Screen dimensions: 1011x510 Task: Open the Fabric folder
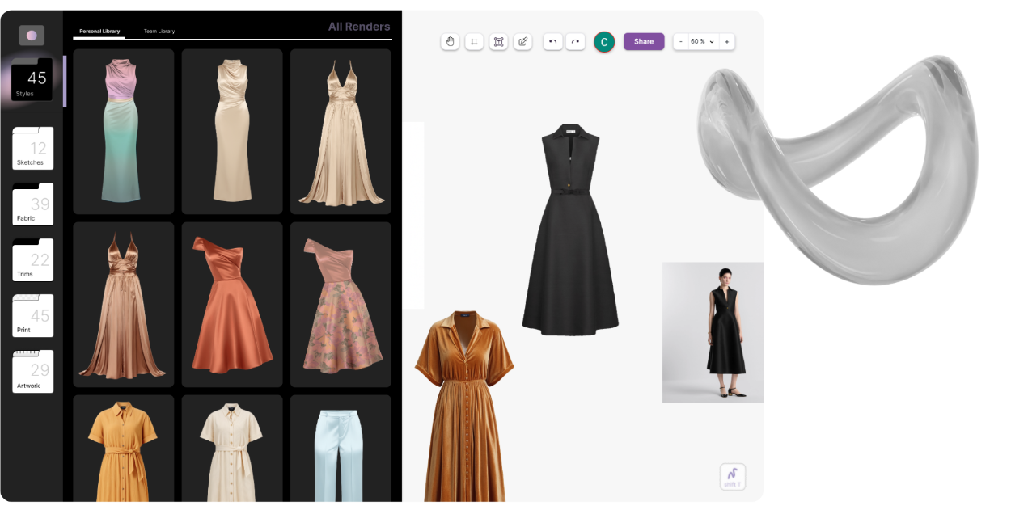pyautogui.click(x=32, y=205)
